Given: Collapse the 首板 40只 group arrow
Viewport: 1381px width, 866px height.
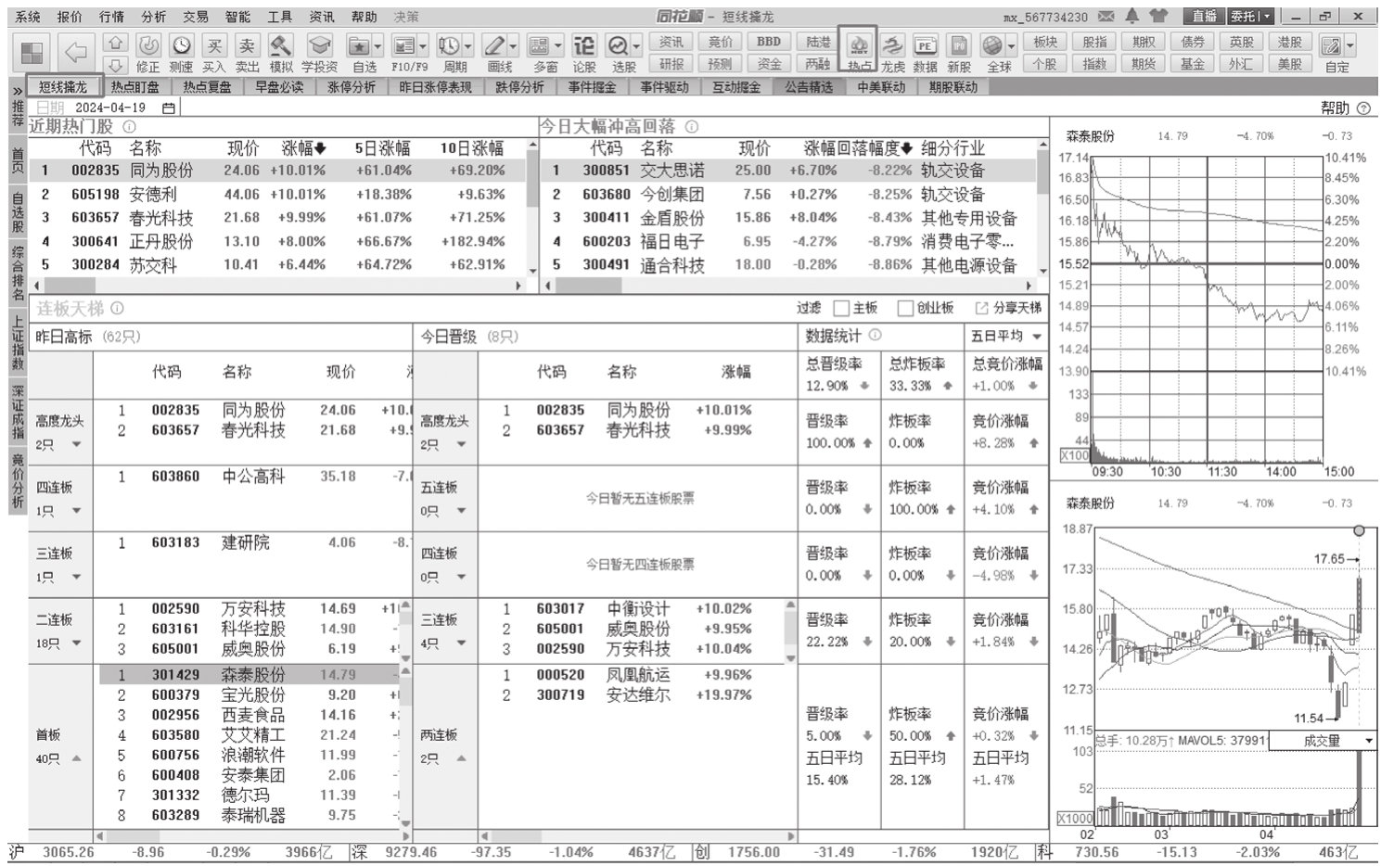Looking at the screenshot, I should [x=76, y=759].
